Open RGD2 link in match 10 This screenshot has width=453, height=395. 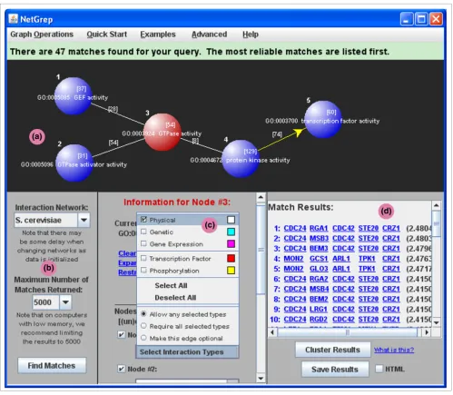(319, 320)
